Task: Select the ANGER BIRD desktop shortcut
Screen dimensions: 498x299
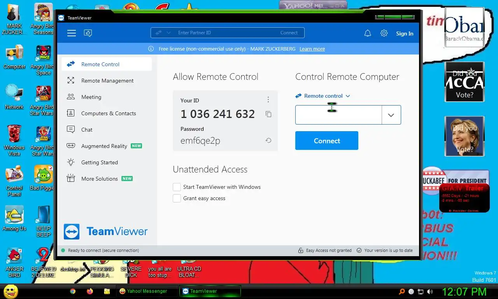Action: (14, 263)
